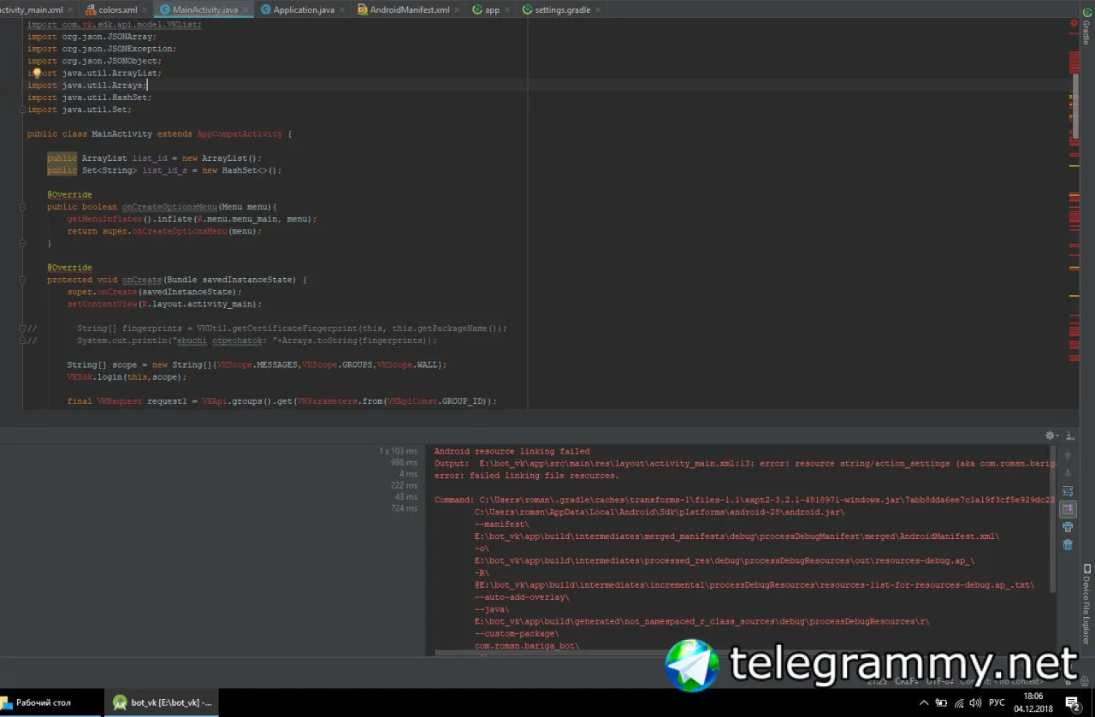Viewport: 1095px width, 717px height.
Task: Click the up arrow in build output toolbar
Action: [x=1068, y=455]
